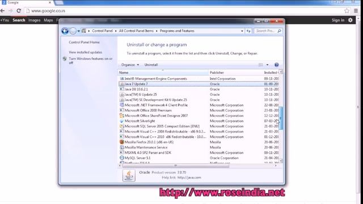
Task: Open recent pages dropdown beside navigation arrows
Action: tap(79, 31)
